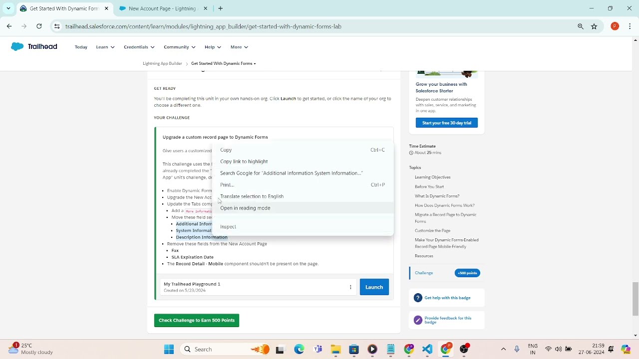Click the weather widget showing 25°C
The width and height of the screenshot is (639, 359).
[31, 349]
